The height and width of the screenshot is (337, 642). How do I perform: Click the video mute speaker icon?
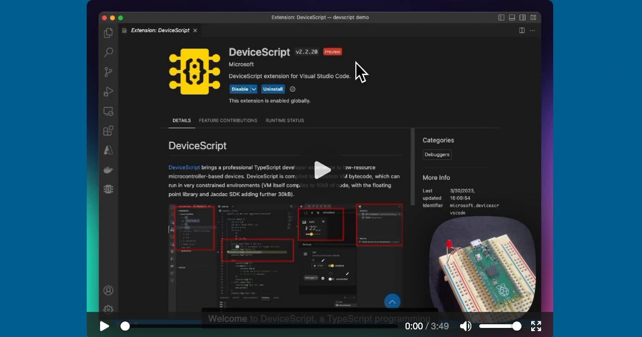click(x=466, y=326)
